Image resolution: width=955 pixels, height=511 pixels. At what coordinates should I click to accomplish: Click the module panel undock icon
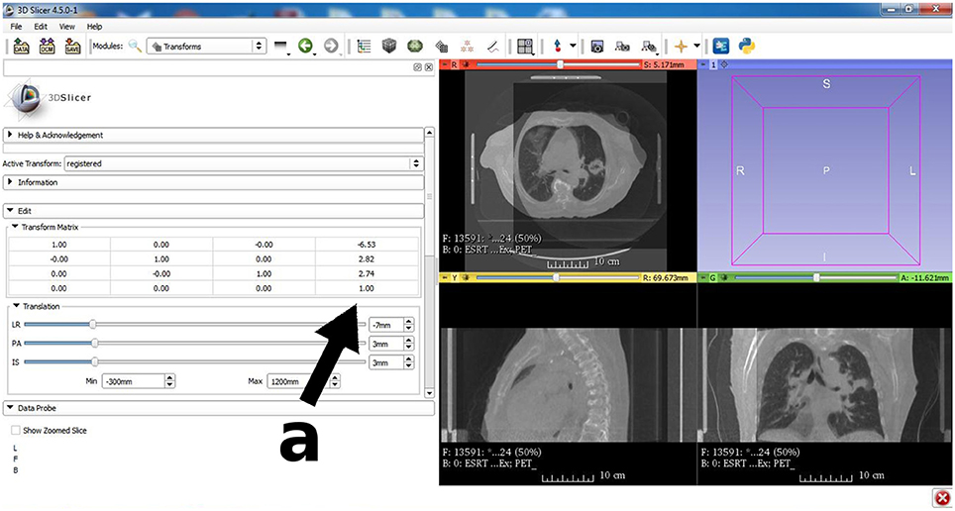pyautogui.click(x=418, y=67)
